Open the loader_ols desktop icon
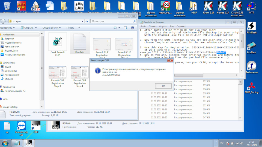 tap(165, 8)
